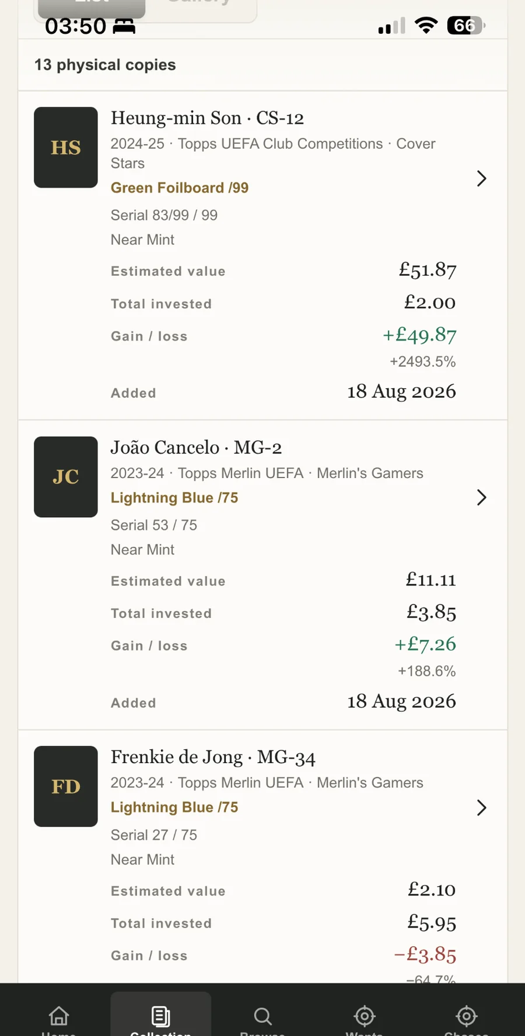Switch to the List view segment
Screen dimensions: 525x1036
coord(92,8)
